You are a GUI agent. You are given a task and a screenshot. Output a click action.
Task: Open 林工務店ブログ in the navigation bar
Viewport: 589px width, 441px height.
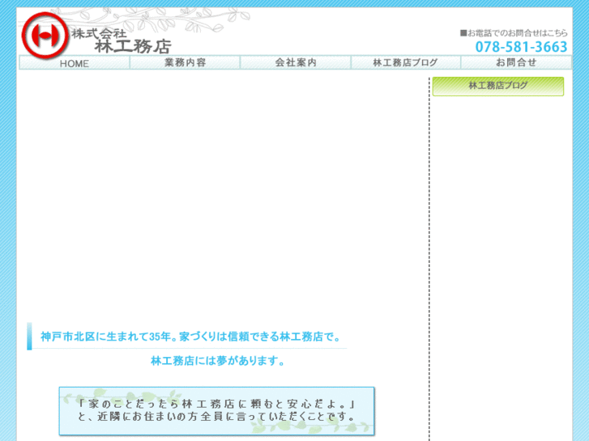[406, 62]
